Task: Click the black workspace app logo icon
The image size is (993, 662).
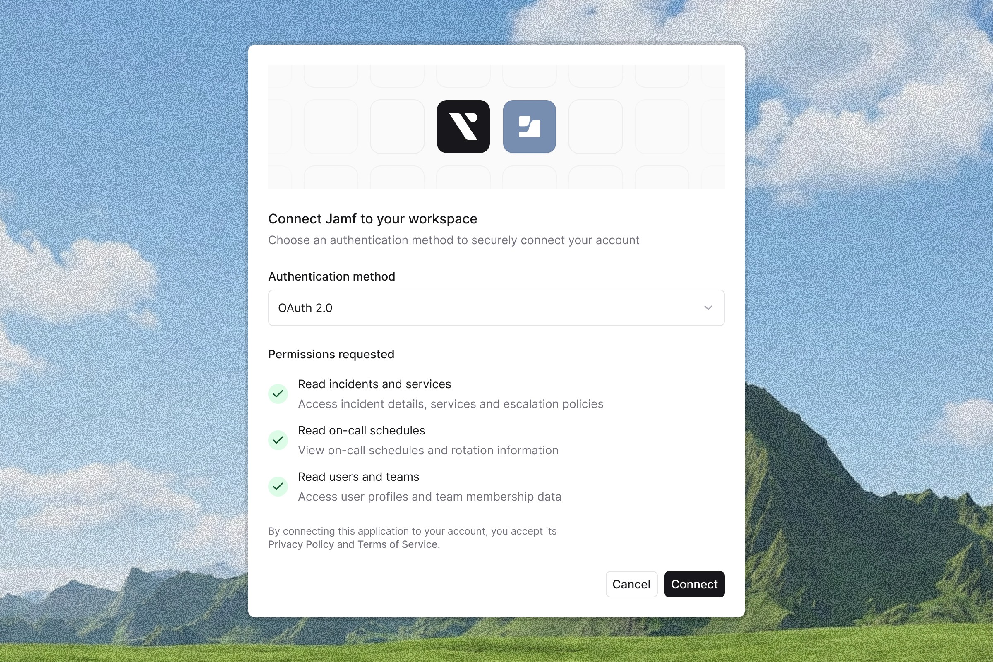Action: point(463,127)
